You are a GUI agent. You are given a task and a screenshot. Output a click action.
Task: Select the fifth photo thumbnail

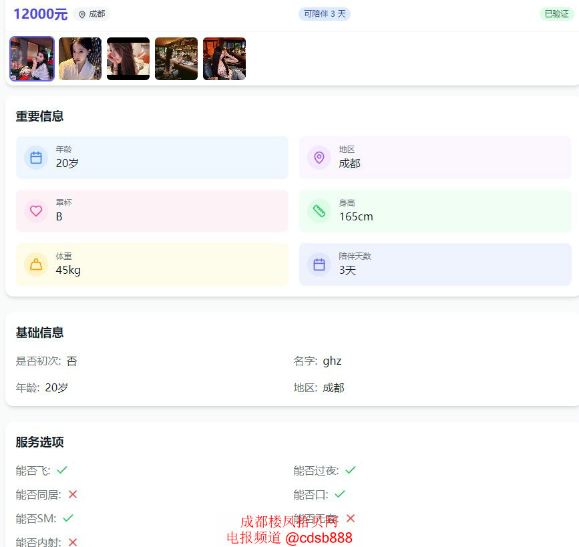[x=224, y=59]
